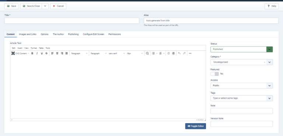Switch to The Author tab
This screenshot has width=283, height=136.
pyautogui.click(x=58, y=34)
